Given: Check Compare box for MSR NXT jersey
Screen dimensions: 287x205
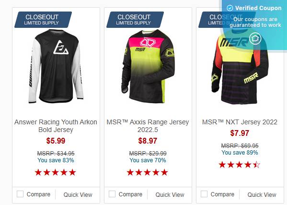Looking at the screenshot, I should tap(204, 194).
